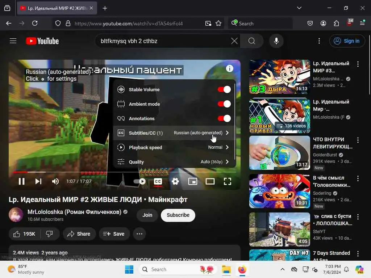
Task: Open Firefox extensions puzzle icon
Action: 336,23
